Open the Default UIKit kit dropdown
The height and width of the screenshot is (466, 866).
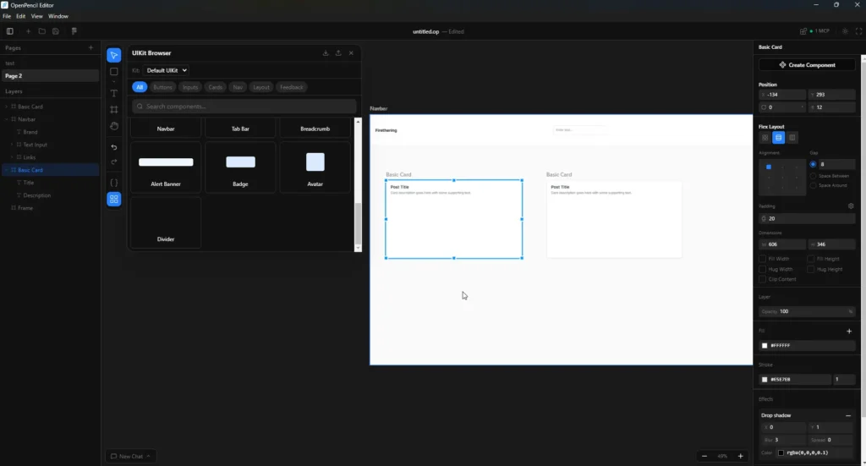tap(167, 71)
